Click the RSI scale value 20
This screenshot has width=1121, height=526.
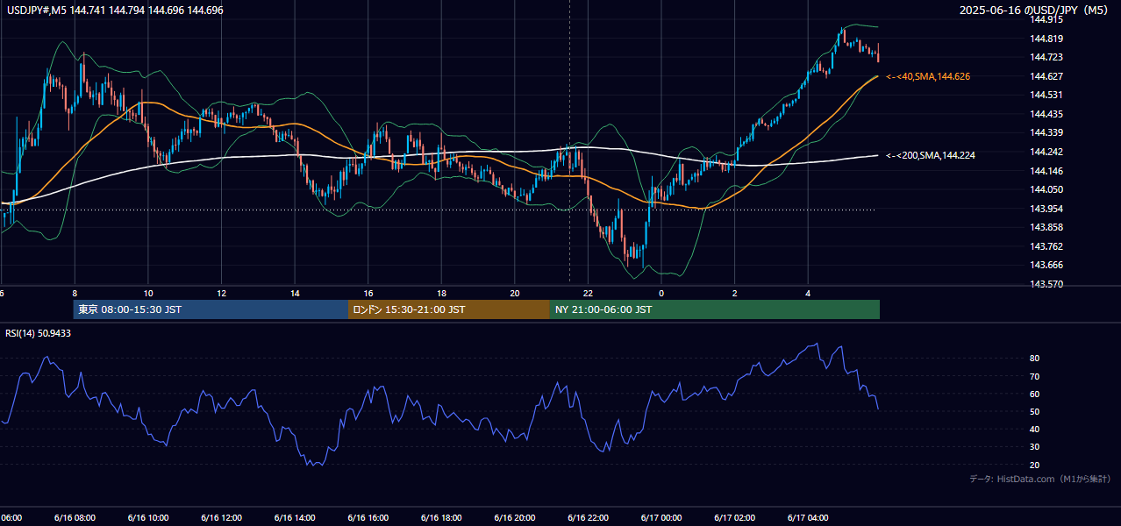point(1035,465)
